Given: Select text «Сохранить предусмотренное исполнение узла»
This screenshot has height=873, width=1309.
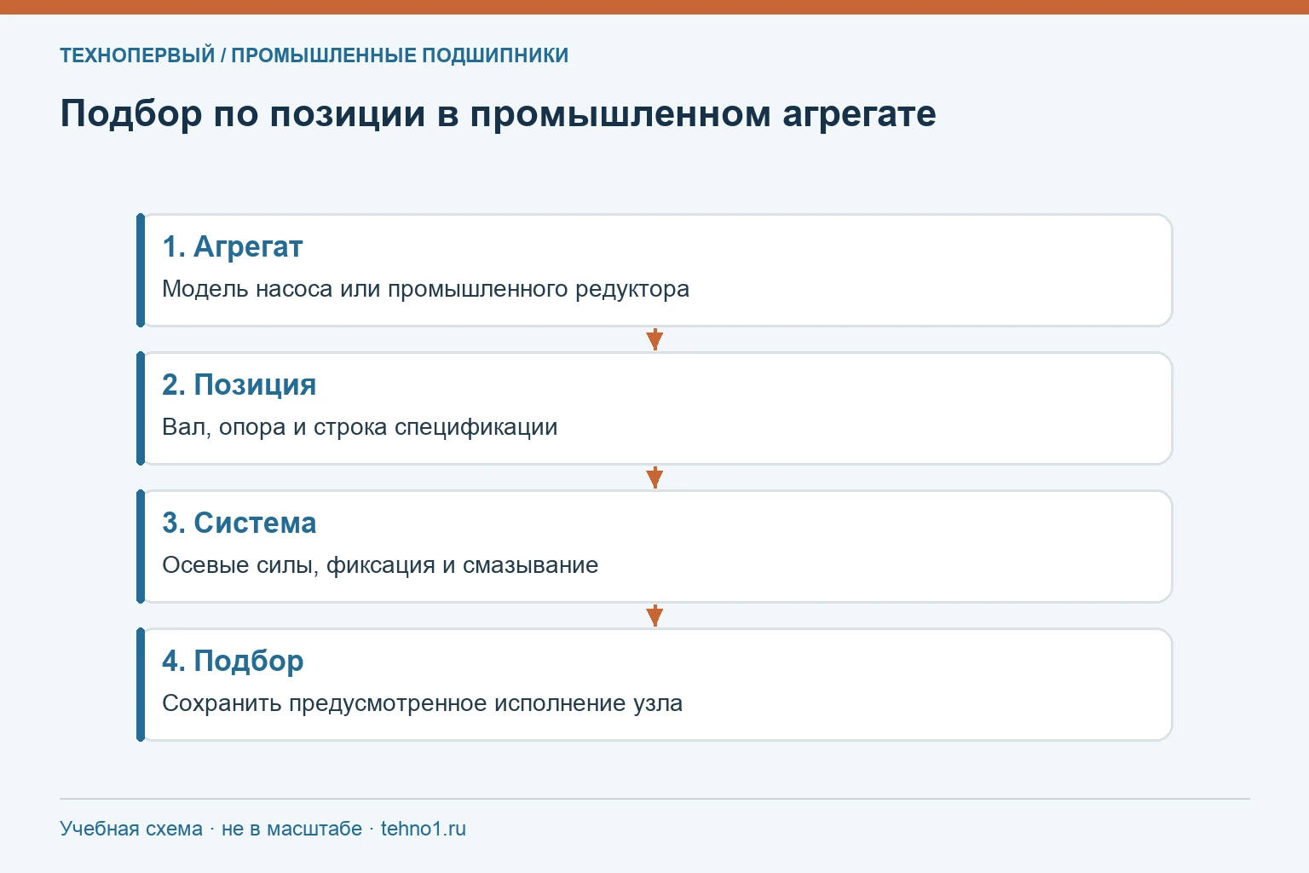Looking at the screenshot, I should tap(422, 703).
